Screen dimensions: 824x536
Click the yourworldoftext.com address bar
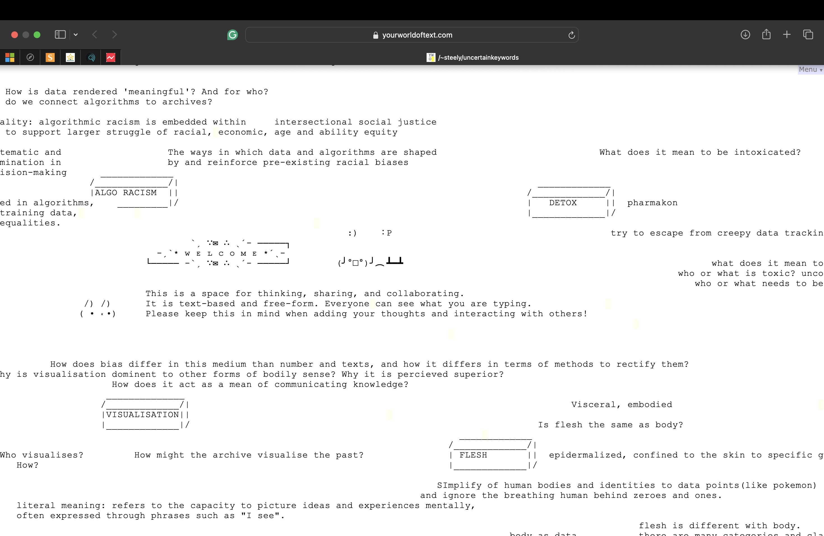412,35
